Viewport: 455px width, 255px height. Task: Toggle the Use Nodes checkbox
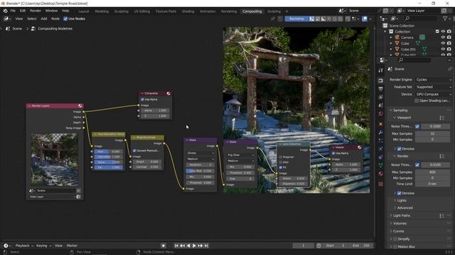point(65,19)
